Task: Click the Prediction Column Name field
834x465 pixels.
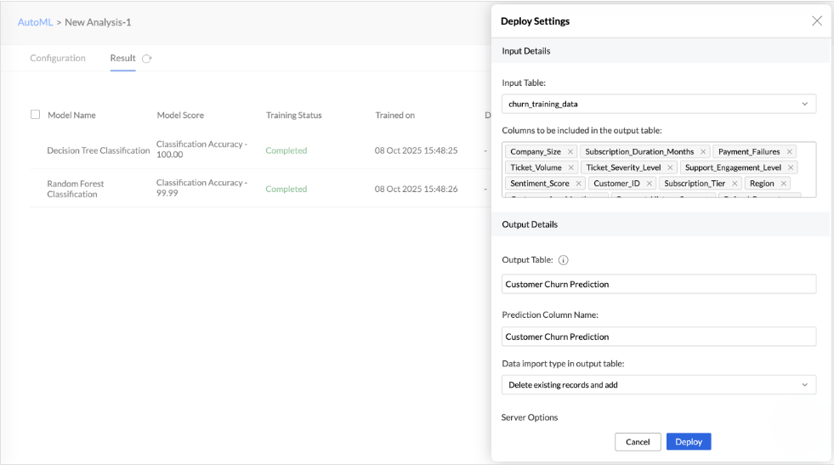Action: [659, 337]
